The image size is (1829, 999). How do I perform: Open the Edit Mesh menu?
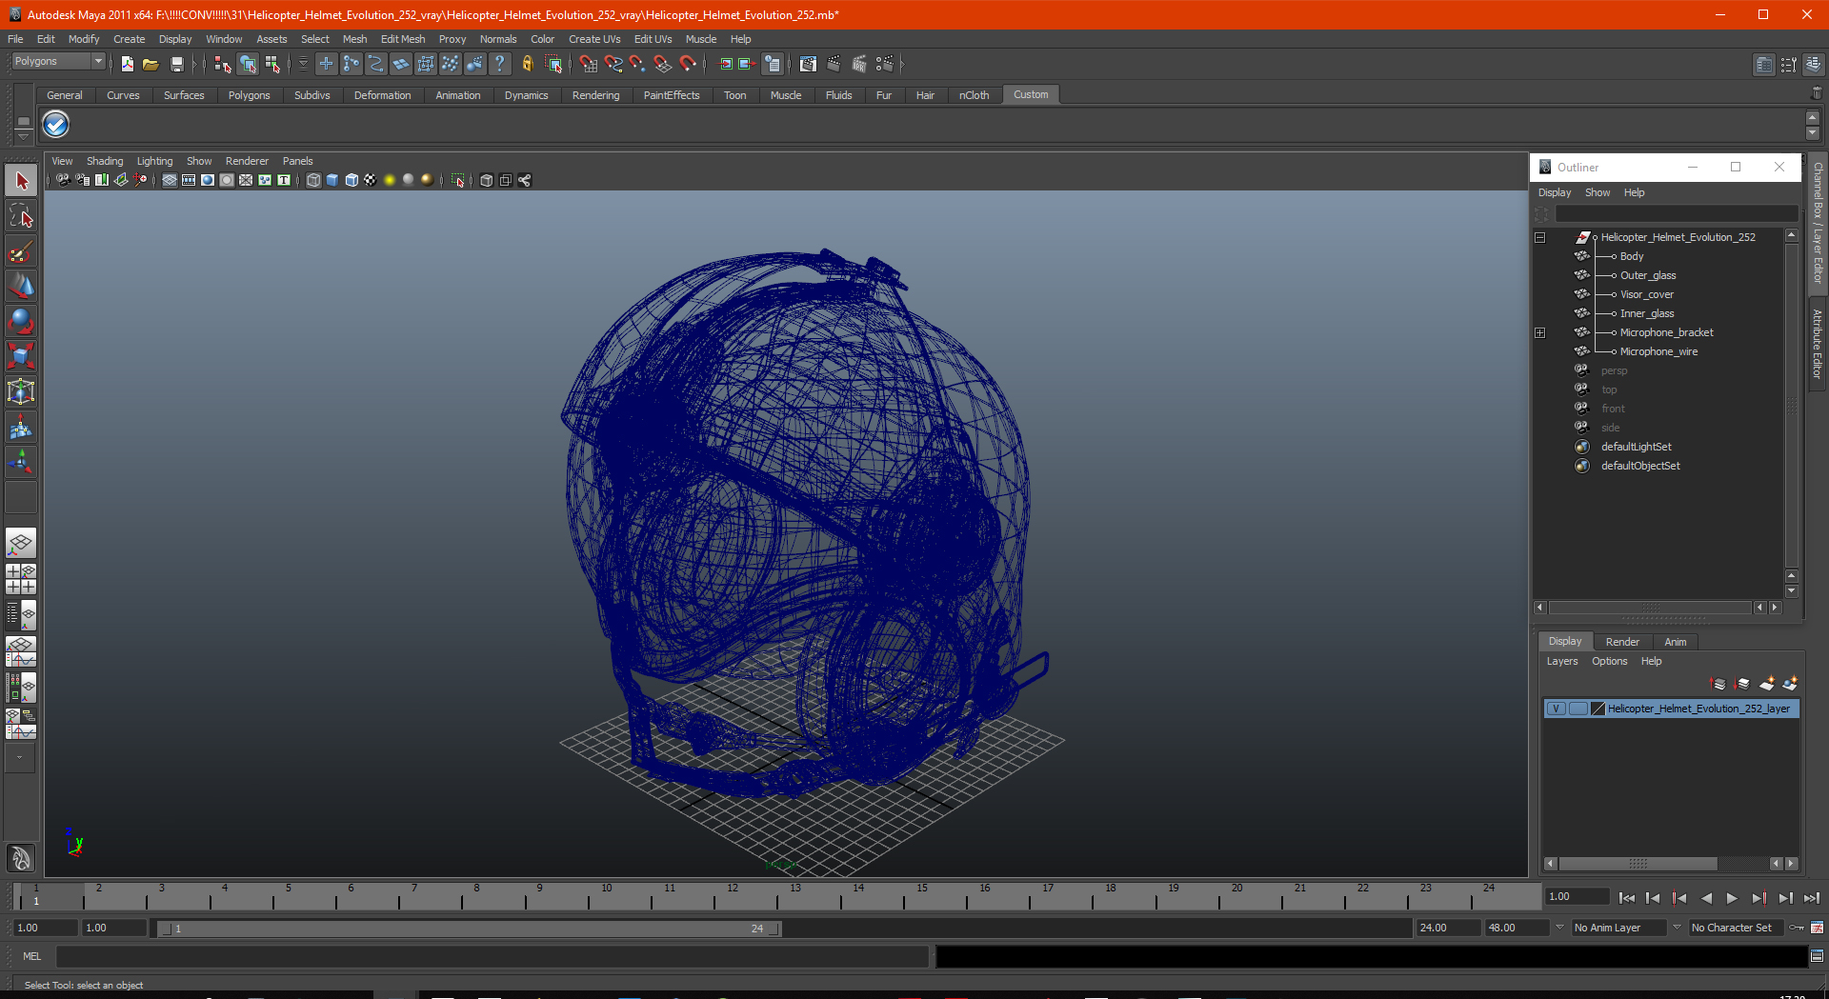click(403, 39)
